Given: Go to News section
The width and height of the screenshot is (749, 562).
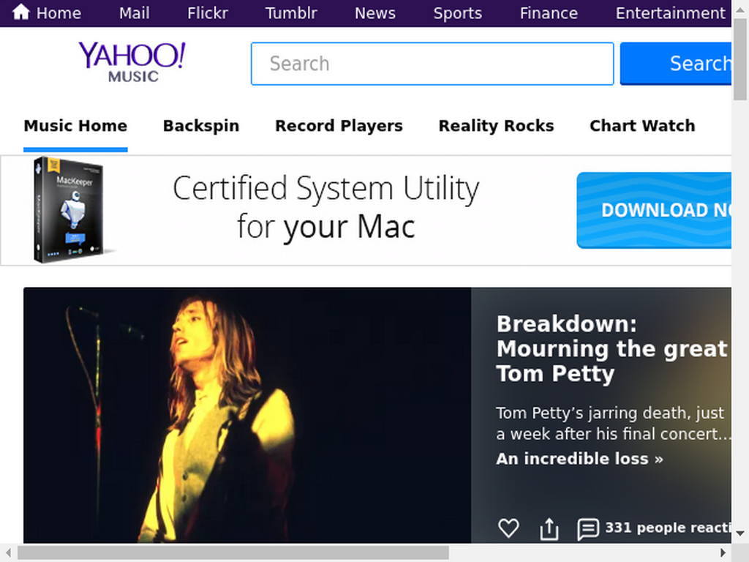Looking at the screenshot, I should click(375, 13).
